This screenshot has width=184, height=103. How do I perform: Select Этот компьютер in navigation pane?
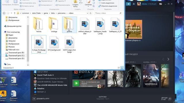point(12,32)
